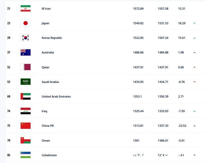Click Australia's red down arrow indicator
Screen dimensions: 206x163
(x=195, y=53)
